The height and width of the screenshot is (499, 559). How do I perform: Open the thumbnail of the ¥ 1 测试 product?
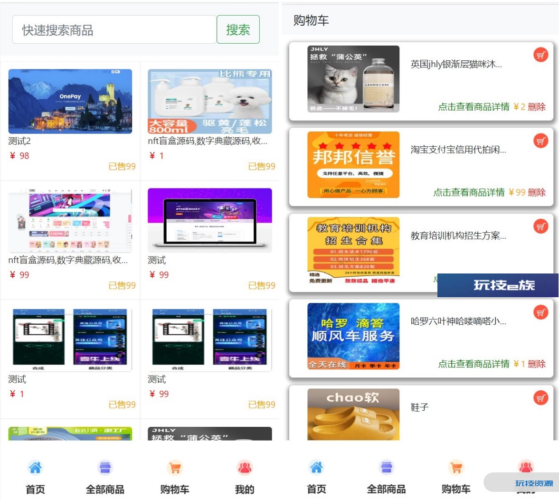click(70, 339)
